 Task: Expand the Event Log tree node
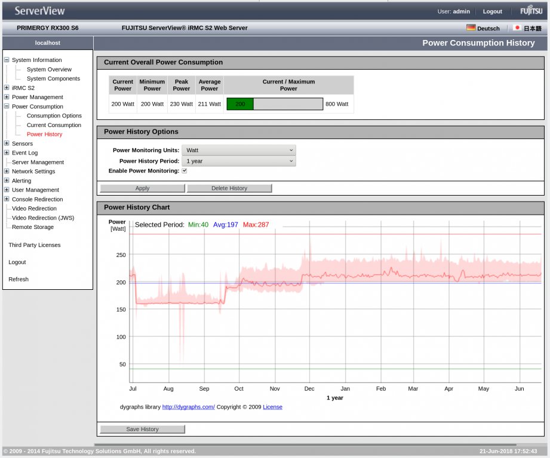[x=7, y=153]
